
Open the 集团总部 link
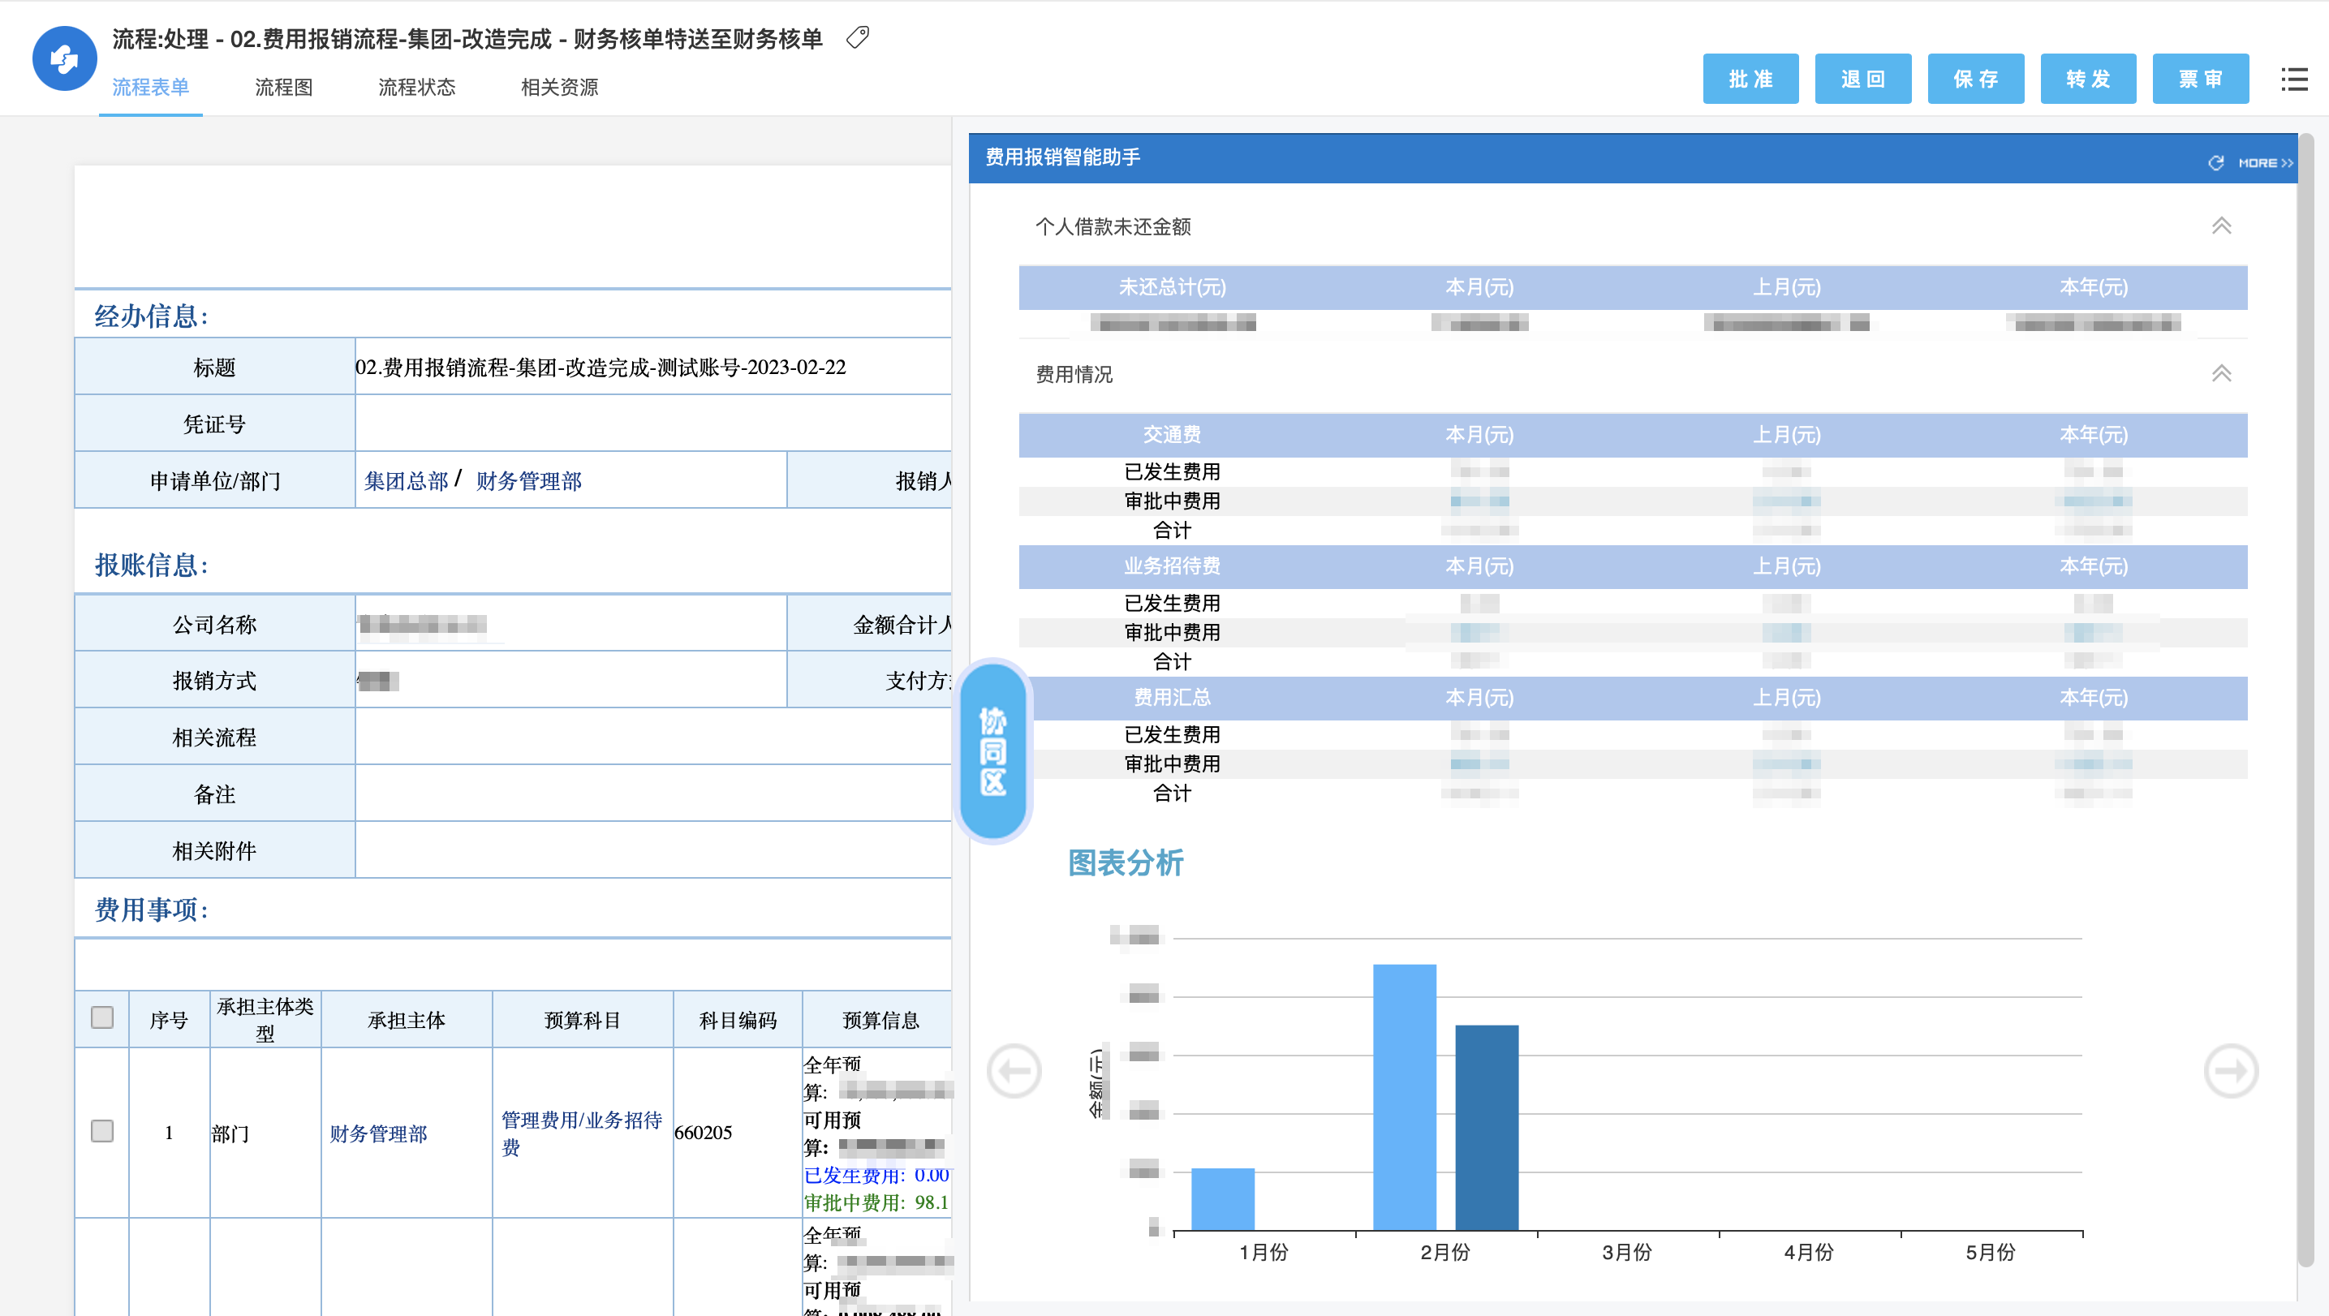(x=406, y=481)
